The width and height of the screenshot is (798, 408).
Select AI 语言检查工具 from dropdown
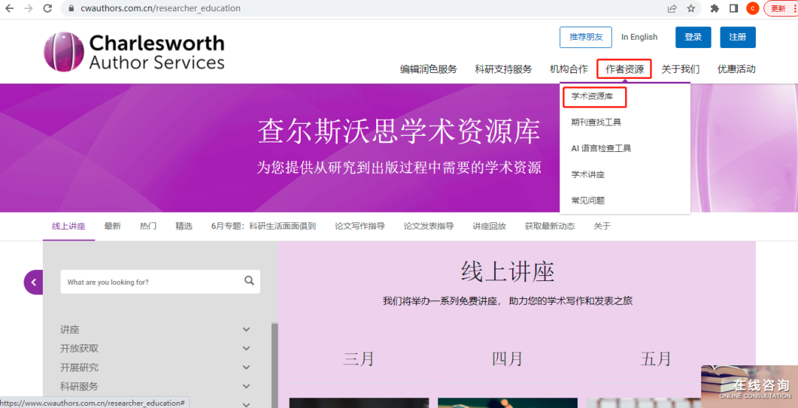coord(601,148)
